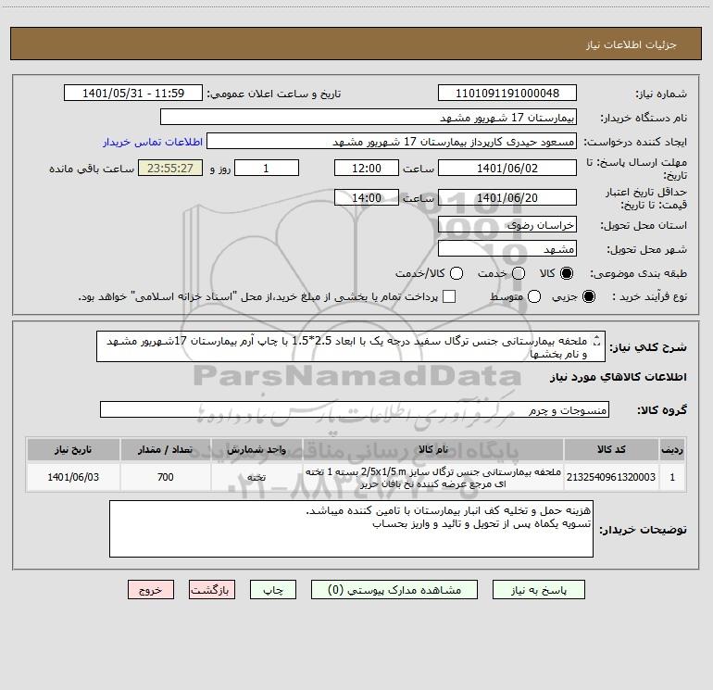This screenshot has height=690, width=713.
Task: Click the استان محل تحویل field
Action: [507, 224]
